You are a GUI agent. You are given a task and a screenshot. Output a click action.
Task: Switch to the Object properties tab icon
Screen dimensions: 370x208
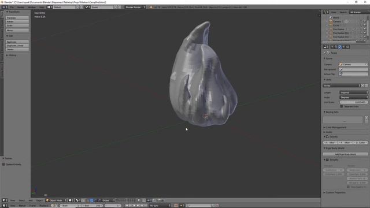348,47
